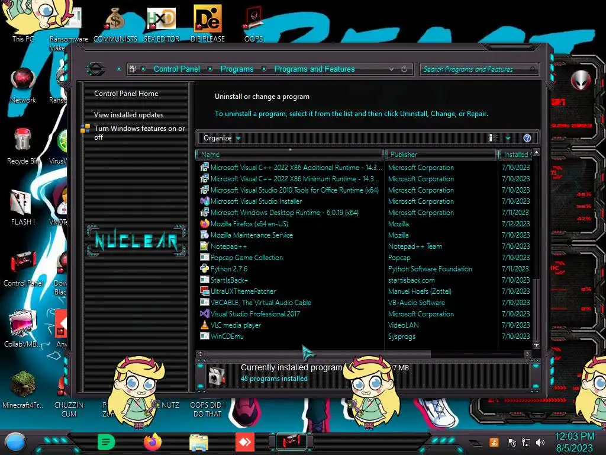606x455 pixels.
Task: Click the Manuel Hoefs (Zottel) publisher cell
Action: tap(420, 291)
